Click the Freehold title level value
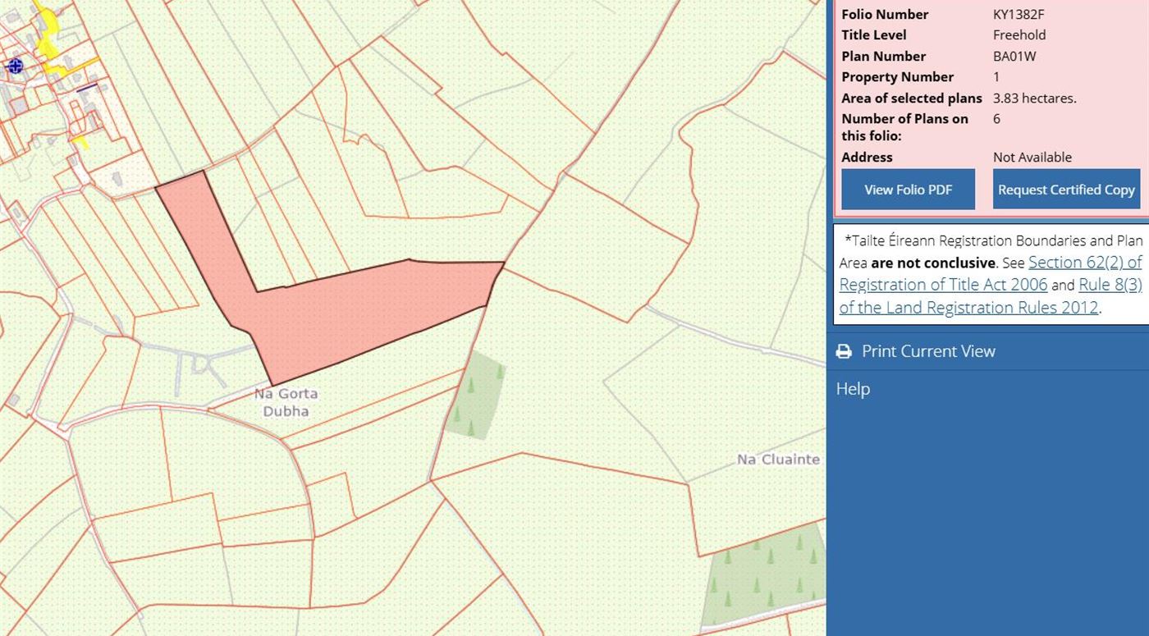This screenshot has width=1149, height=636. tap(1019, 34)
